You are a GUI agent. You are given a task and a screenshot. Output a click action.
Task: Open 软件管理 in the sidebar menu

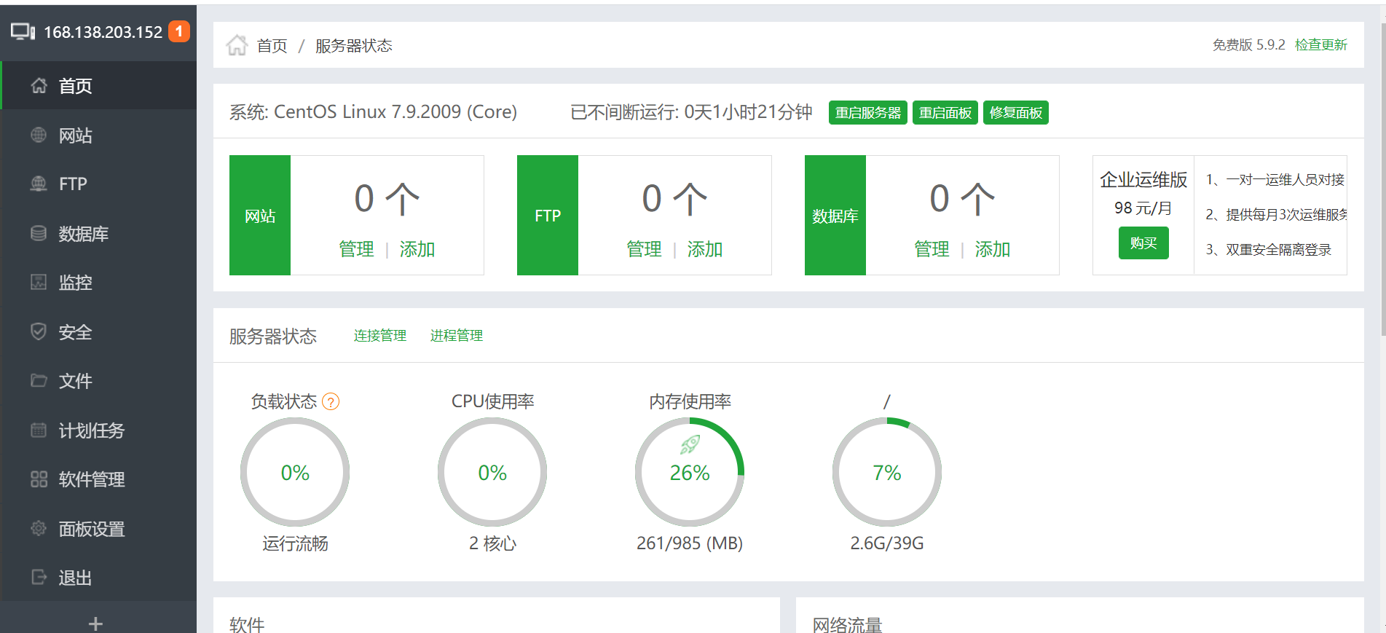[99, 479]
